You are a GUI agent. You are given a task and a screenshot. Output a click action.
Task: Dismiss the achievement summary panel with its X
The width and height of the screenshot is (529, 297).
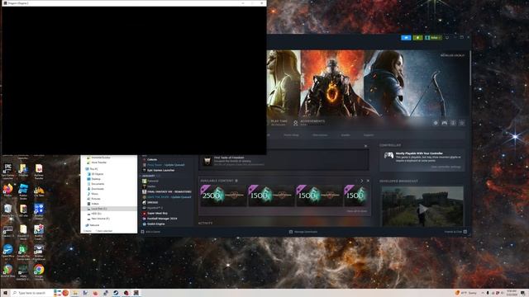[x=365, y=146]
